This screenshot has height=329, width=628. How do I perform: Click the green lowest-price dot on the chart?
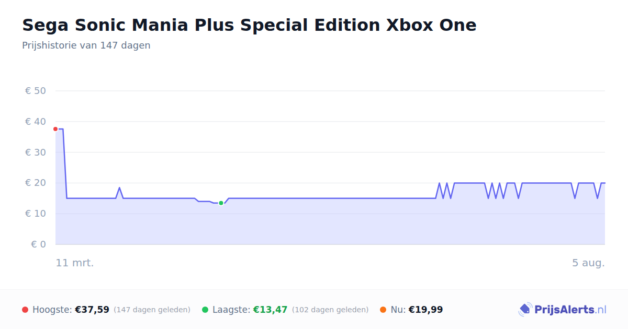(x=221, y=203)
